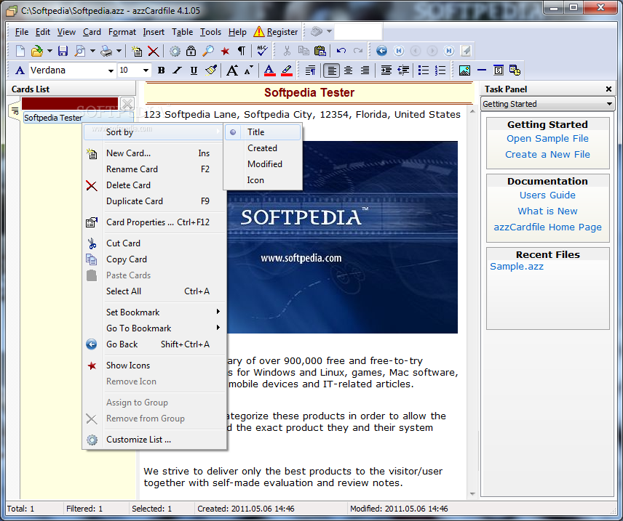Viewport: 623px width, 521px height.
Task: Click the phone dial icon beside Register
Action: (317, 31)
